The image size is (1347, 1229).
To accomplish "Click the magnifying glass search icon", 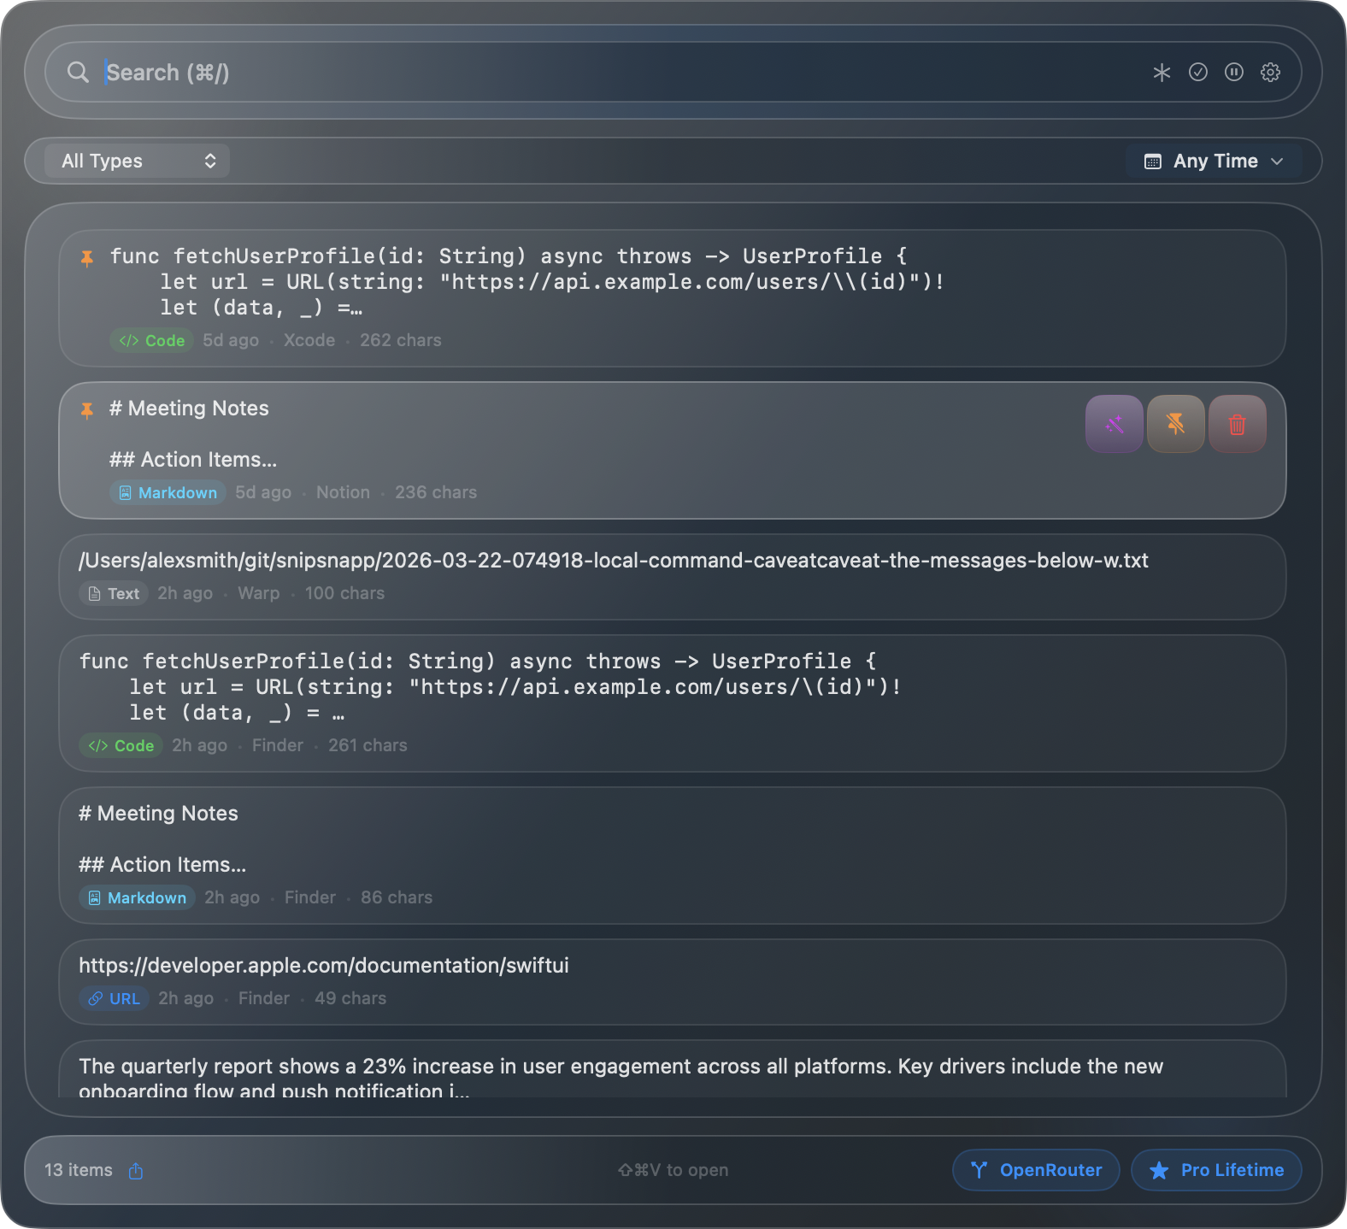I will [78, 73].
